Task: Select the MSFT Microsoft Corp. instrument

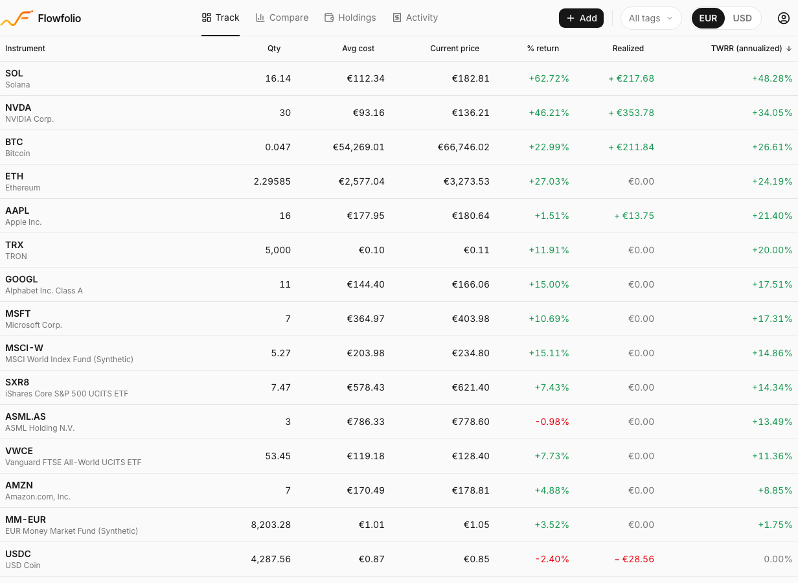Action: pyautogui.click(x=399, y=319)
